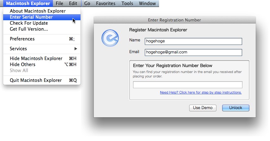
Task: Open the Window menu
Action: 147,3
